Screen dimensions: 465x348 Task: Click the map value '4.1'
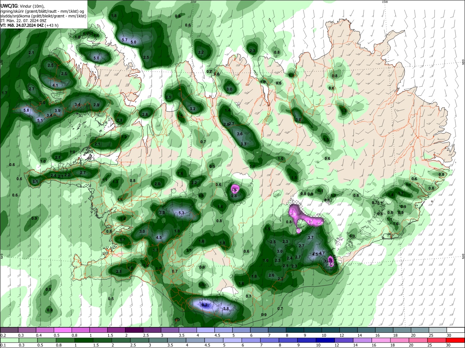coord(55,86)
